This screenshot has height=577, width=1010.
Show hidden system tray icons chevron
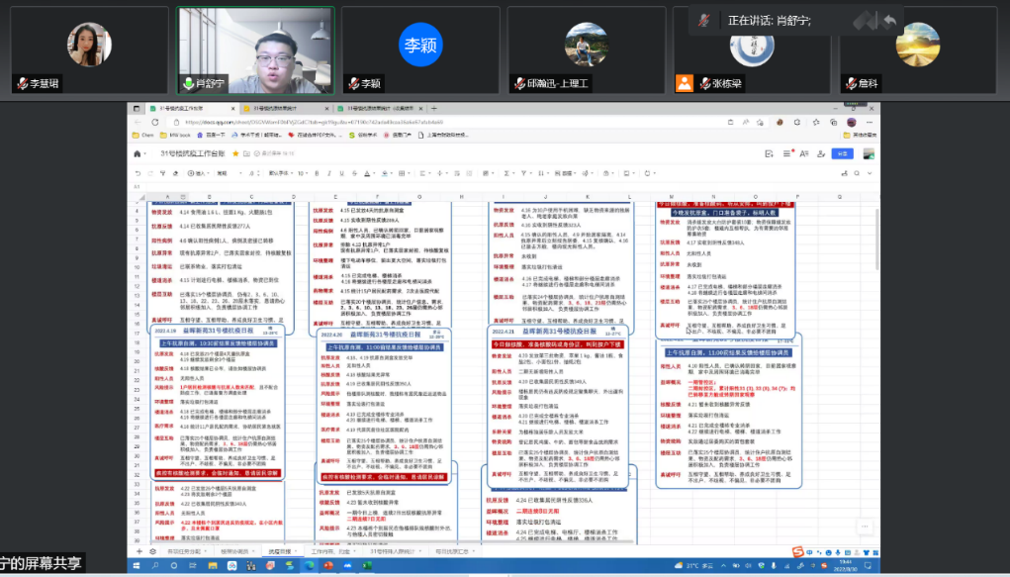(x=723, y=565)
